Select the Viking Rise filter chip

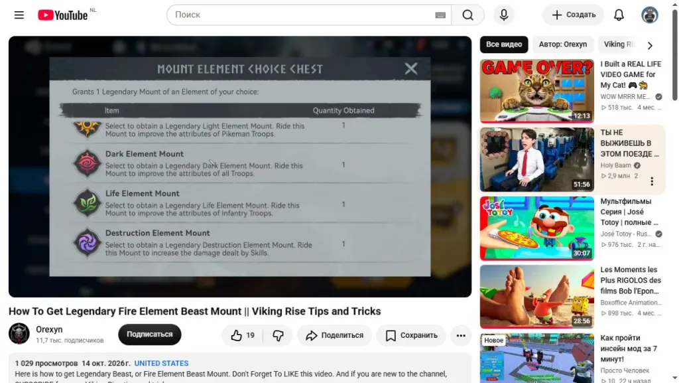coord(618,44)
